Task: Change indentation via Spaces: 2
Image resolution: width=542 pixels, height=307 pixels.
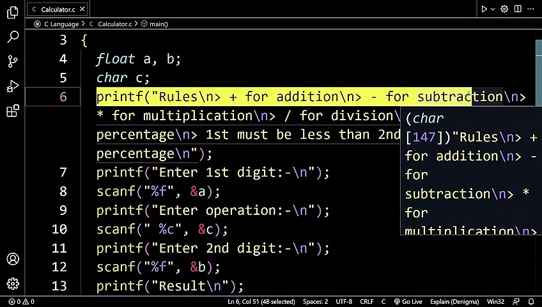Action: point(315,301)
